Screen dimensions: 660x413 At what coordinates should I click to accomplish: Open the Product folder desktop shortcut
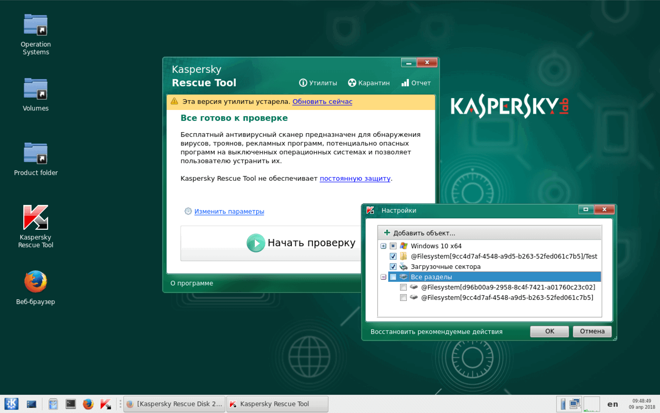point(36,159)
